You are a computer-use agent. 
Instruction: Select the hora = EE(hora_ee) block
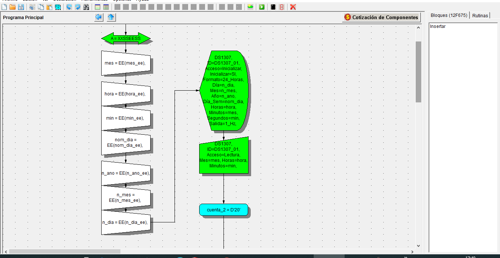click(126, 94)
